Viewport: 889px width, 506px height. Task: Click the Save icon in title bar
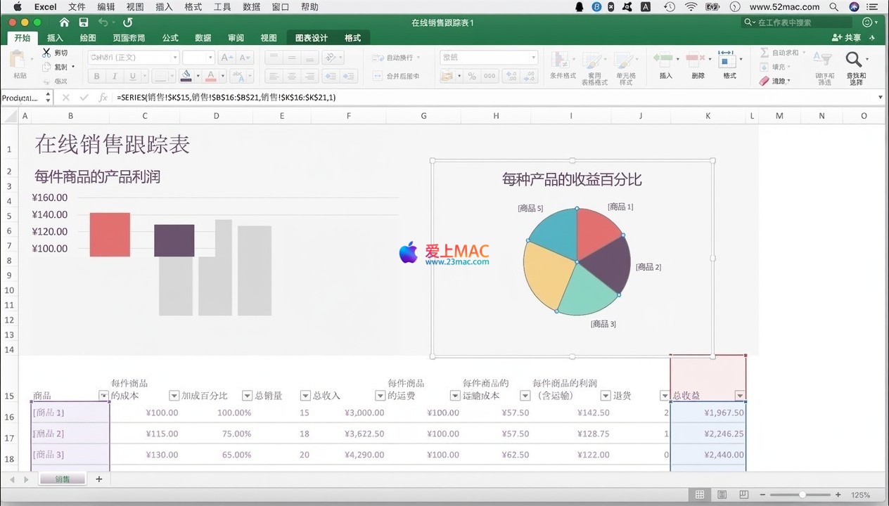84,22
